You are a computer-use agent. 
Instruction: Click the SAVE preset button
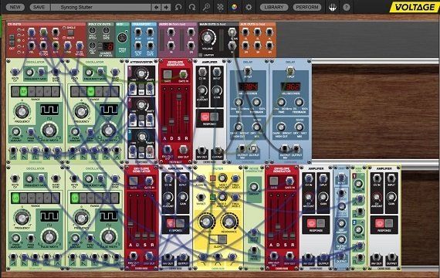pyautogui.click(x=39, y=7)
